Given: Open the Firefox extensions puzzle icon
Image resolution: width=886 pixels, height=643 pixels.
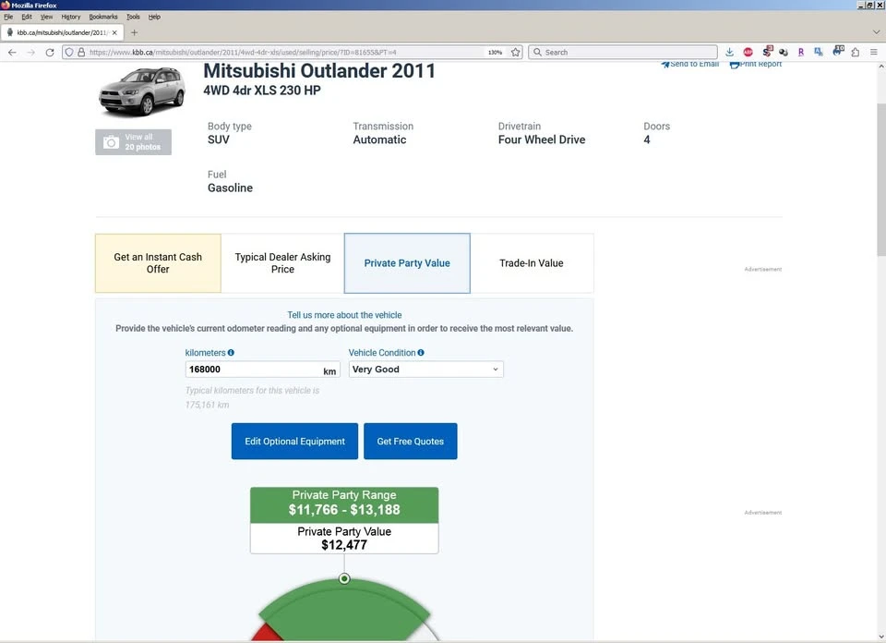Looking at the screenshot, I should click(855, 52).
